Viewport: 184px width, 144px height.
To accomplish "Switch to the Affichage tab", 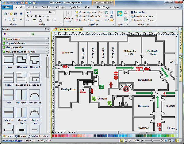I will click(x=60, y=7).
